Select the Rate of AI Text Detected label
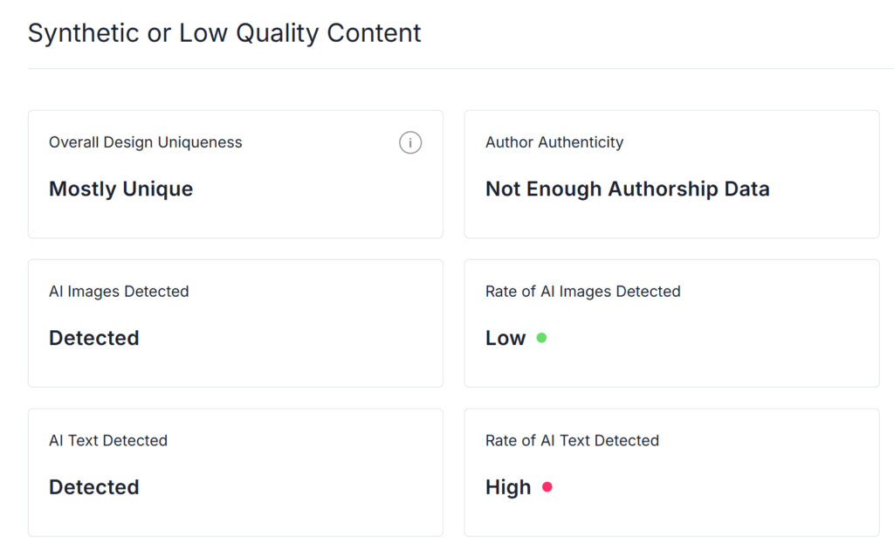The height and width of the screenshot is (551, 894). 572,441
